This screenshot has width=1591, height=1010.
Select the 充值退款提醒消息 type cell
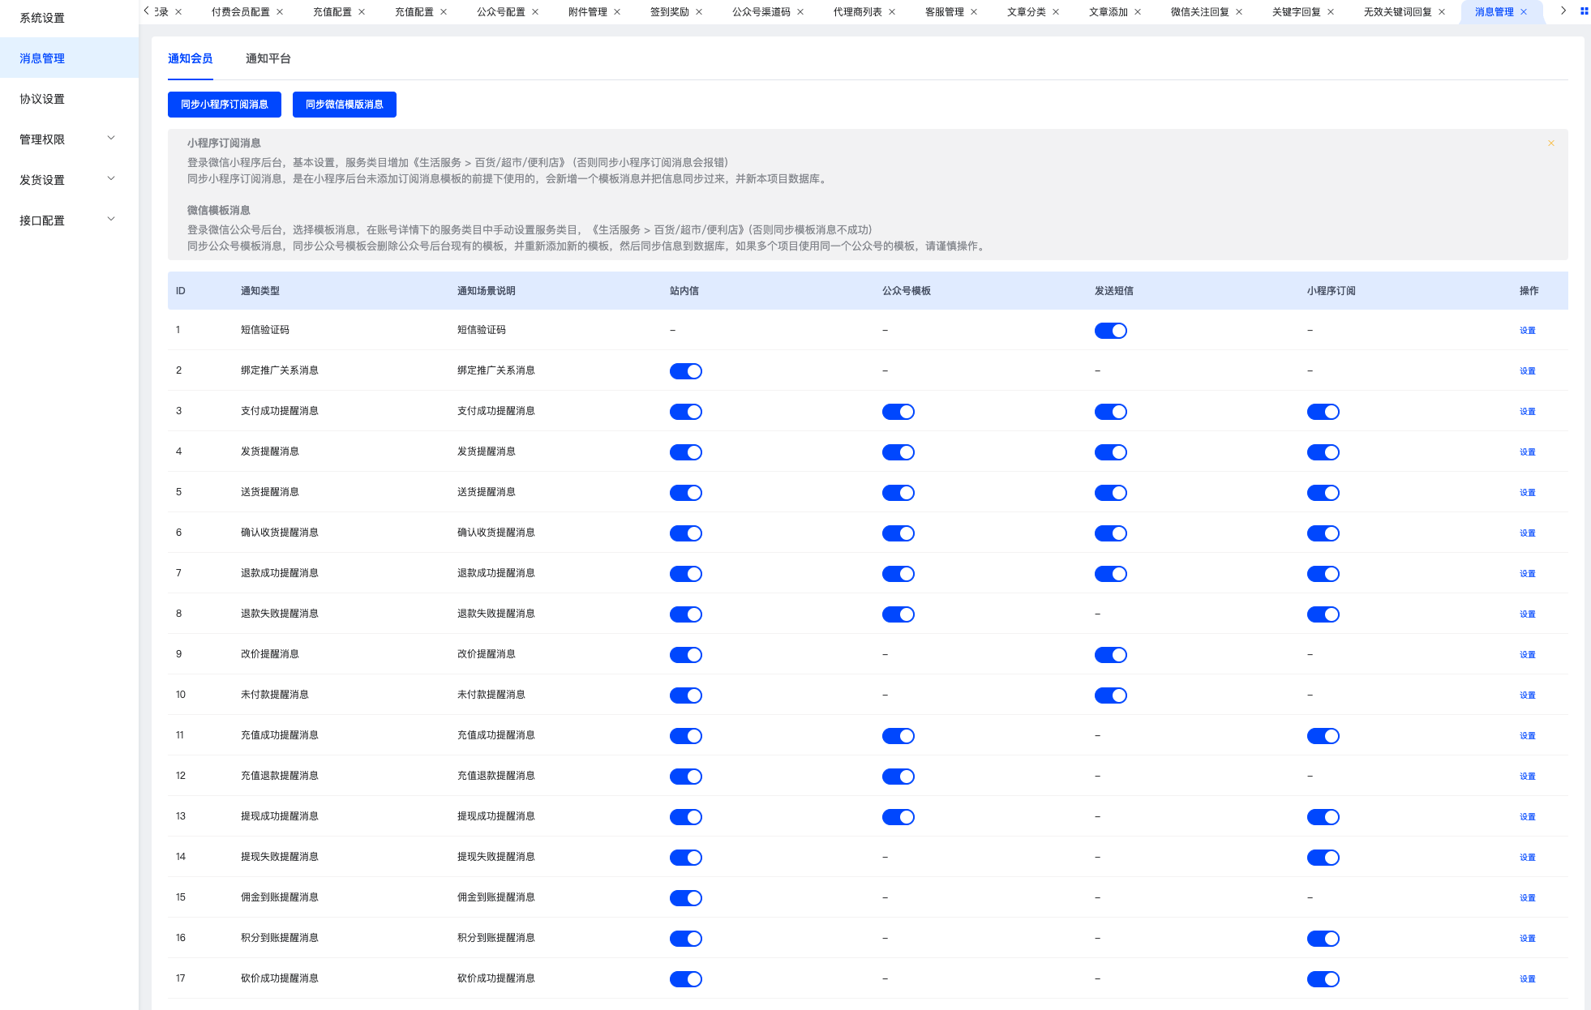coord(280,776)
